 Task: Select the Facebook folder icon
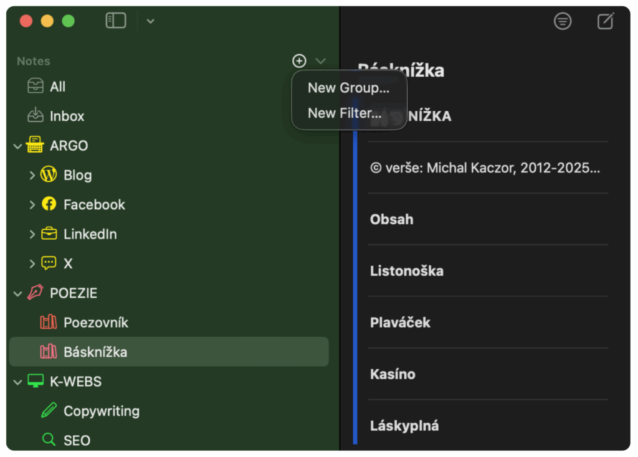tap(49, 204)
